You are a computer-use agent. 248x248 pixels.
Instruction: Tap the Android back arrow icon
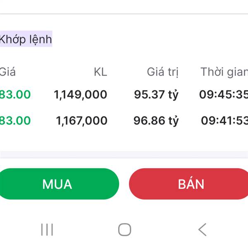click(x=202, y=229)
